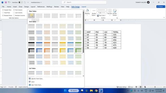Click the Save icon in title bar

(6, 2)
